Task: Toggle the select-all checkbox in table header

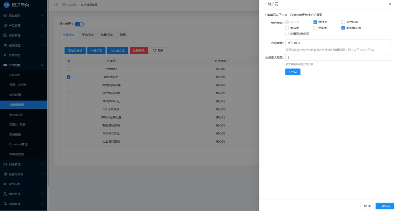Action: [68, 61]
